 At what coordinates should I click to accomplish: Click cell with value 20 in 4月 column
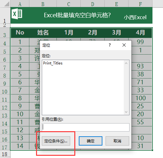coord(142,114)
